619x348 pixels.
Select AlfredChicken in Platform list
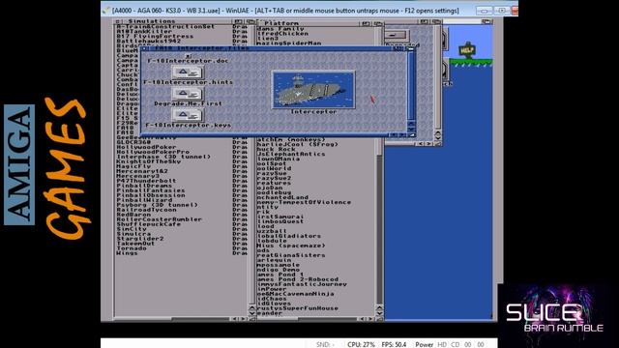coord(282,34)
